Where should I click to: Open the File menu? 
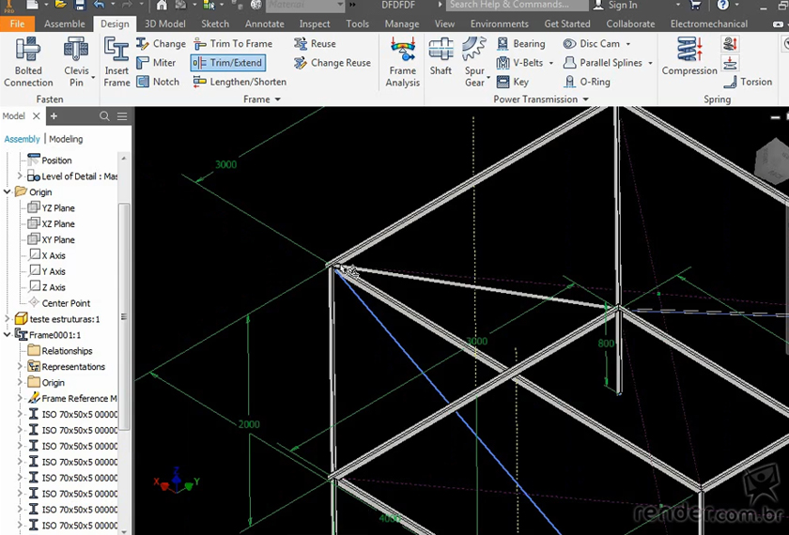(x=17, y=23)
